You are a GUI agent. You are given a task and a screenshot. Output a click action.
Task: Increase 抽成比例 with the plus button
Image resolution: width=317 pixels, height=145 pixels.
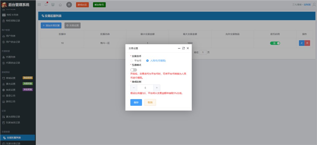[x=158, y=88]
